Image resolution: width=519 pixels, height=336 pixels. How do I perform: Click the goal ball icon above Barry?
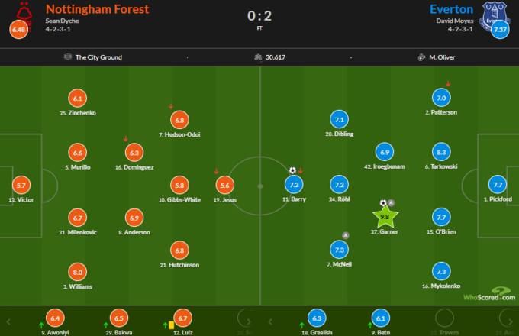click(292, 170)
